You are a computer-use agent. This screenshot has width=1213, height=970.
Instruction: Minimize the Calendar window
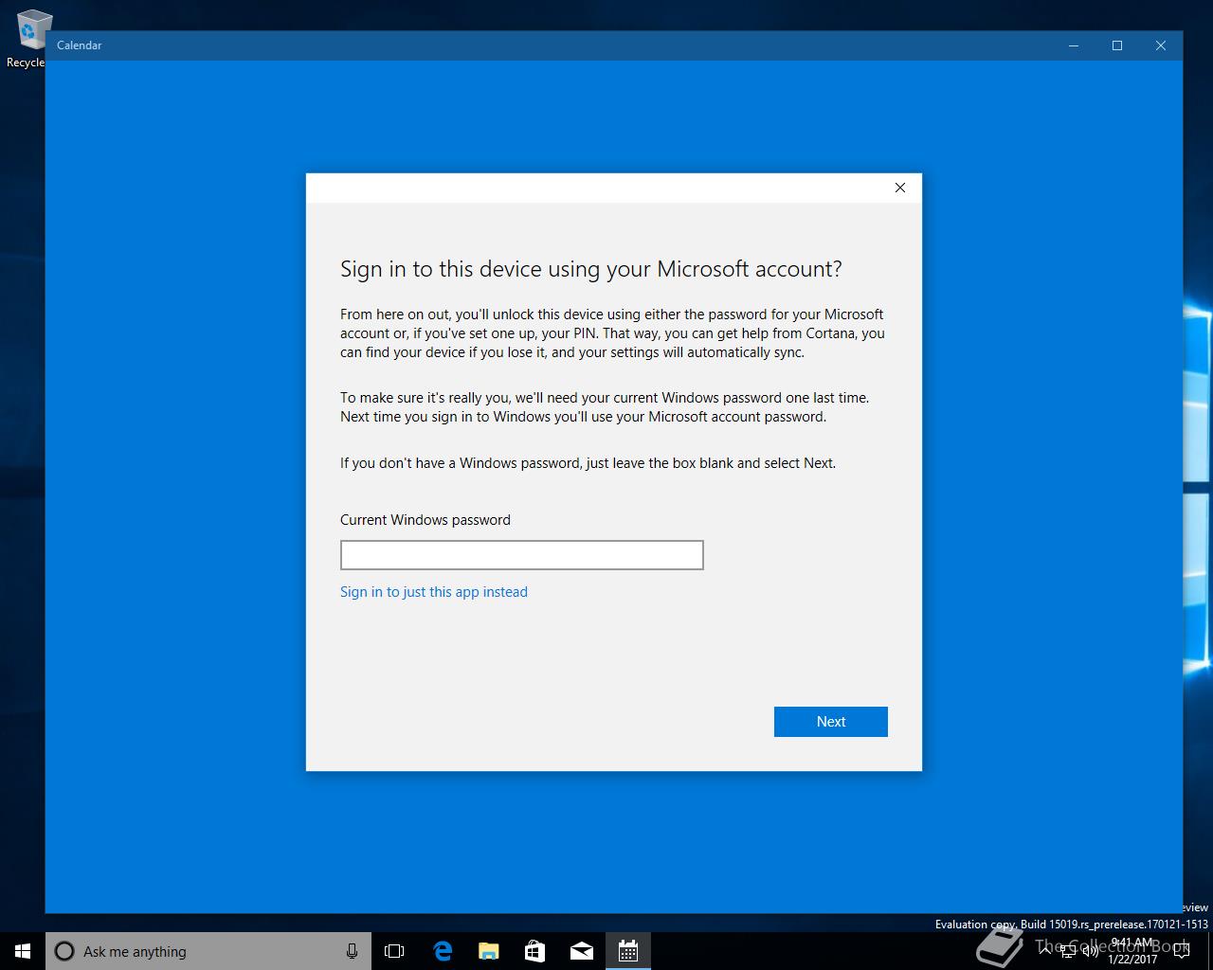click(1074, 45)
